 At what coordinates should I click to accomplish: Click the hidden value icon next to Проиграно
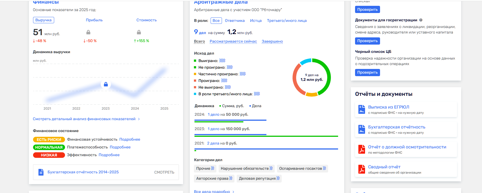[224, 81]
